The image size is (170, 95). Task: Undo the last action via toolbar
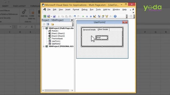coord(75,16)
